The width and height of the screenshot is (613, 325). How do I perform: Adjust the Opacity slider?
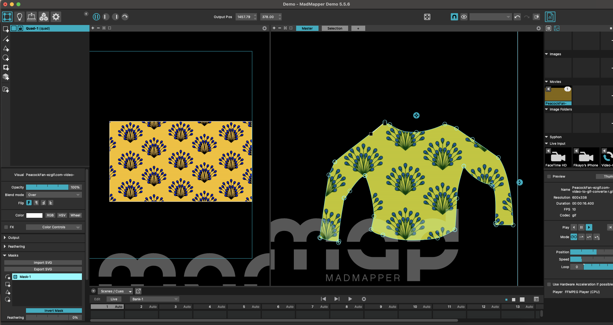click(47, 187)
